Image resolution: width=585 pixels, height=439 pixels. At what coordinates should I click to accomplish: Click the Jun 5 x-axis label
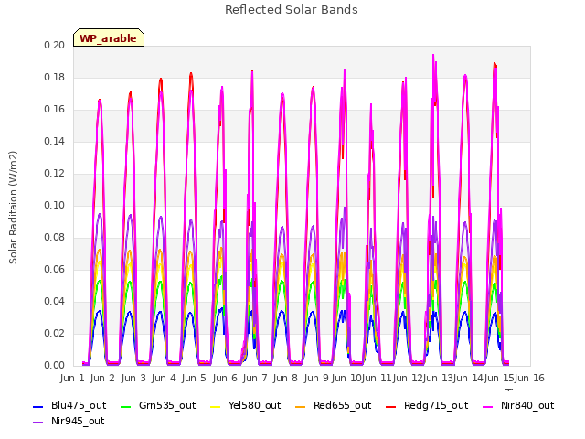coord(194,378)
